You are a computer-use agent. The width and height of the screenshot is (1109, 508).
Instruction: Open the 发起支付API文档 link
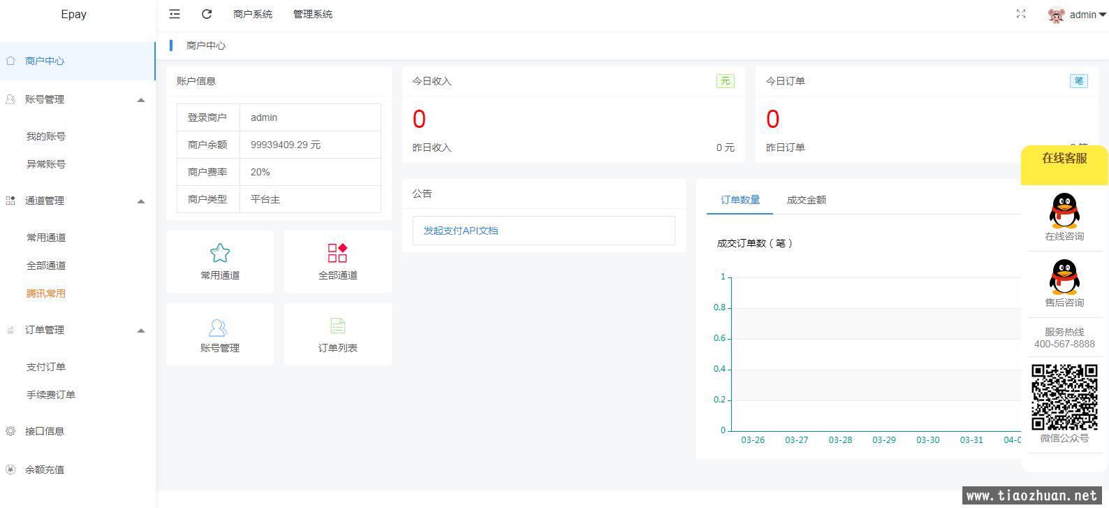[460, 231]
